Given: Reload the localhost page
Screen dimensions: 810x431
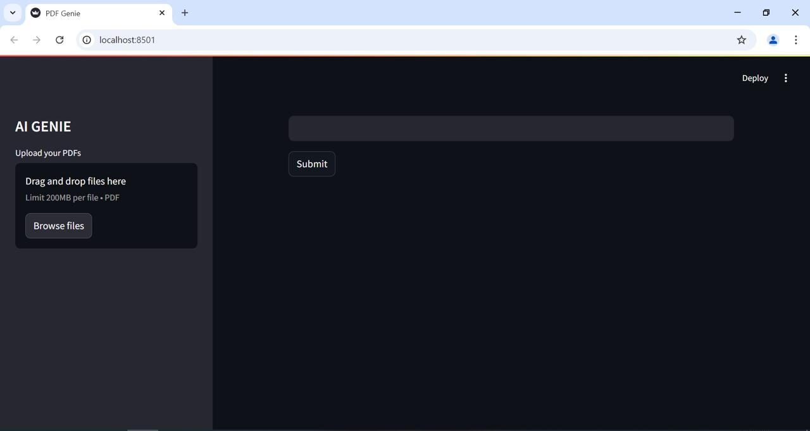Looking at the screenshot, I should (59, 40).
